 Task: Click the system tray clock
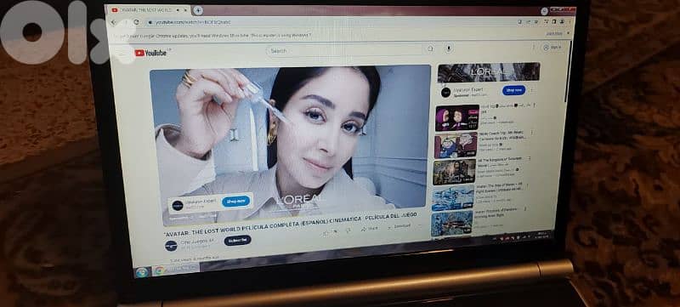click(542, 236)
